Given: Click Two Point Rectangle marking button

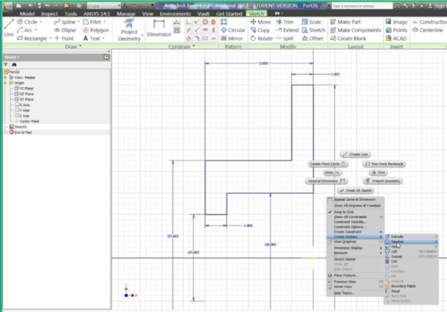Looking at the screenshot, I should [384, 164].
